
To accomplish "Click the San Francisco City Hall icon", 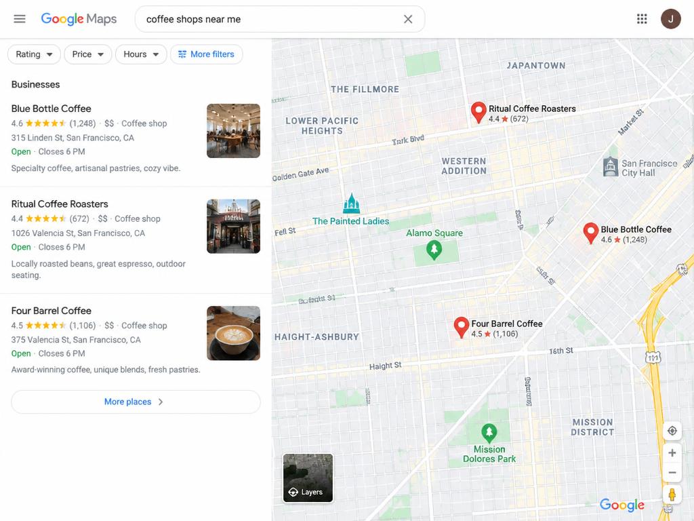I will (x=611, y=167).
